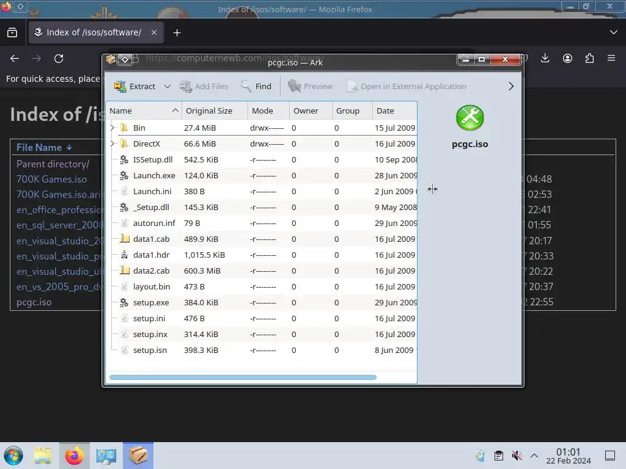The height and width of the screenshot is (469, 626).
Task: Click the Preview toolbar button
Action: (x=310, y=86)
